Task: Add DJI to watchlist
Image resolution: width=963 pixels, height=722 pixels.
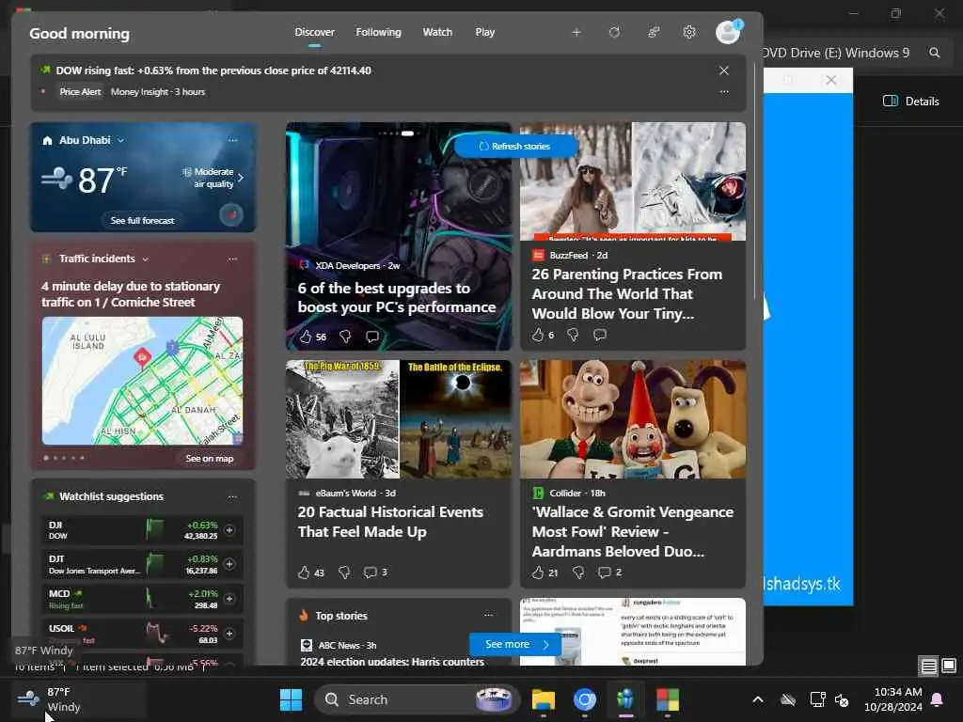Action: click(229, 530)
